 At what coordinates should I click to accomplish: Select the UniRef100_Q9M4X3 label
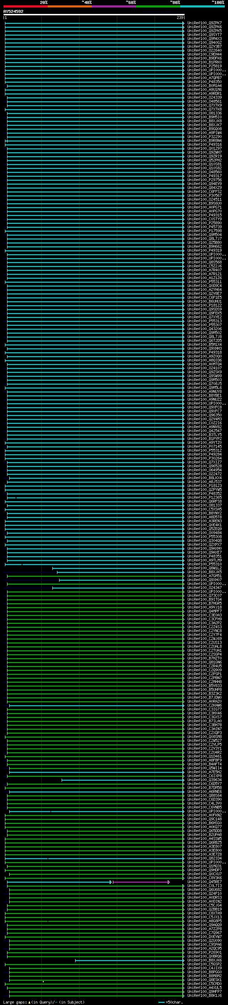[x=204, y=39]
